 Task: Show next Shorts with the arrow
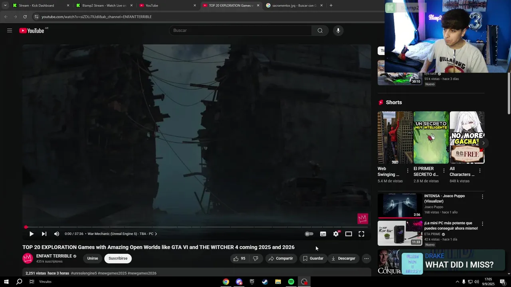coord(483,143)
